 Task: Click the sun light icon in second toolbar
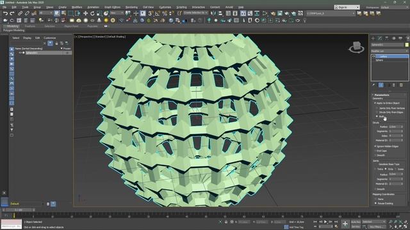pyautogui.click(x=106, y=20)
